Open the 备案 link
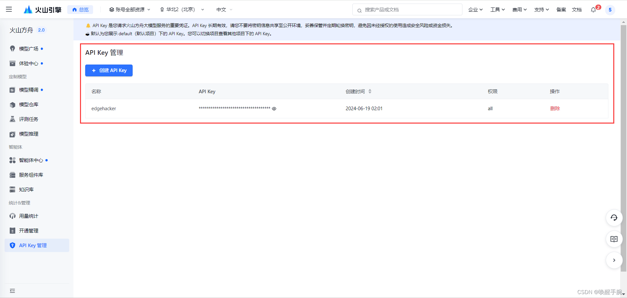The image size is (627, 298). click(x=561, y=10)
